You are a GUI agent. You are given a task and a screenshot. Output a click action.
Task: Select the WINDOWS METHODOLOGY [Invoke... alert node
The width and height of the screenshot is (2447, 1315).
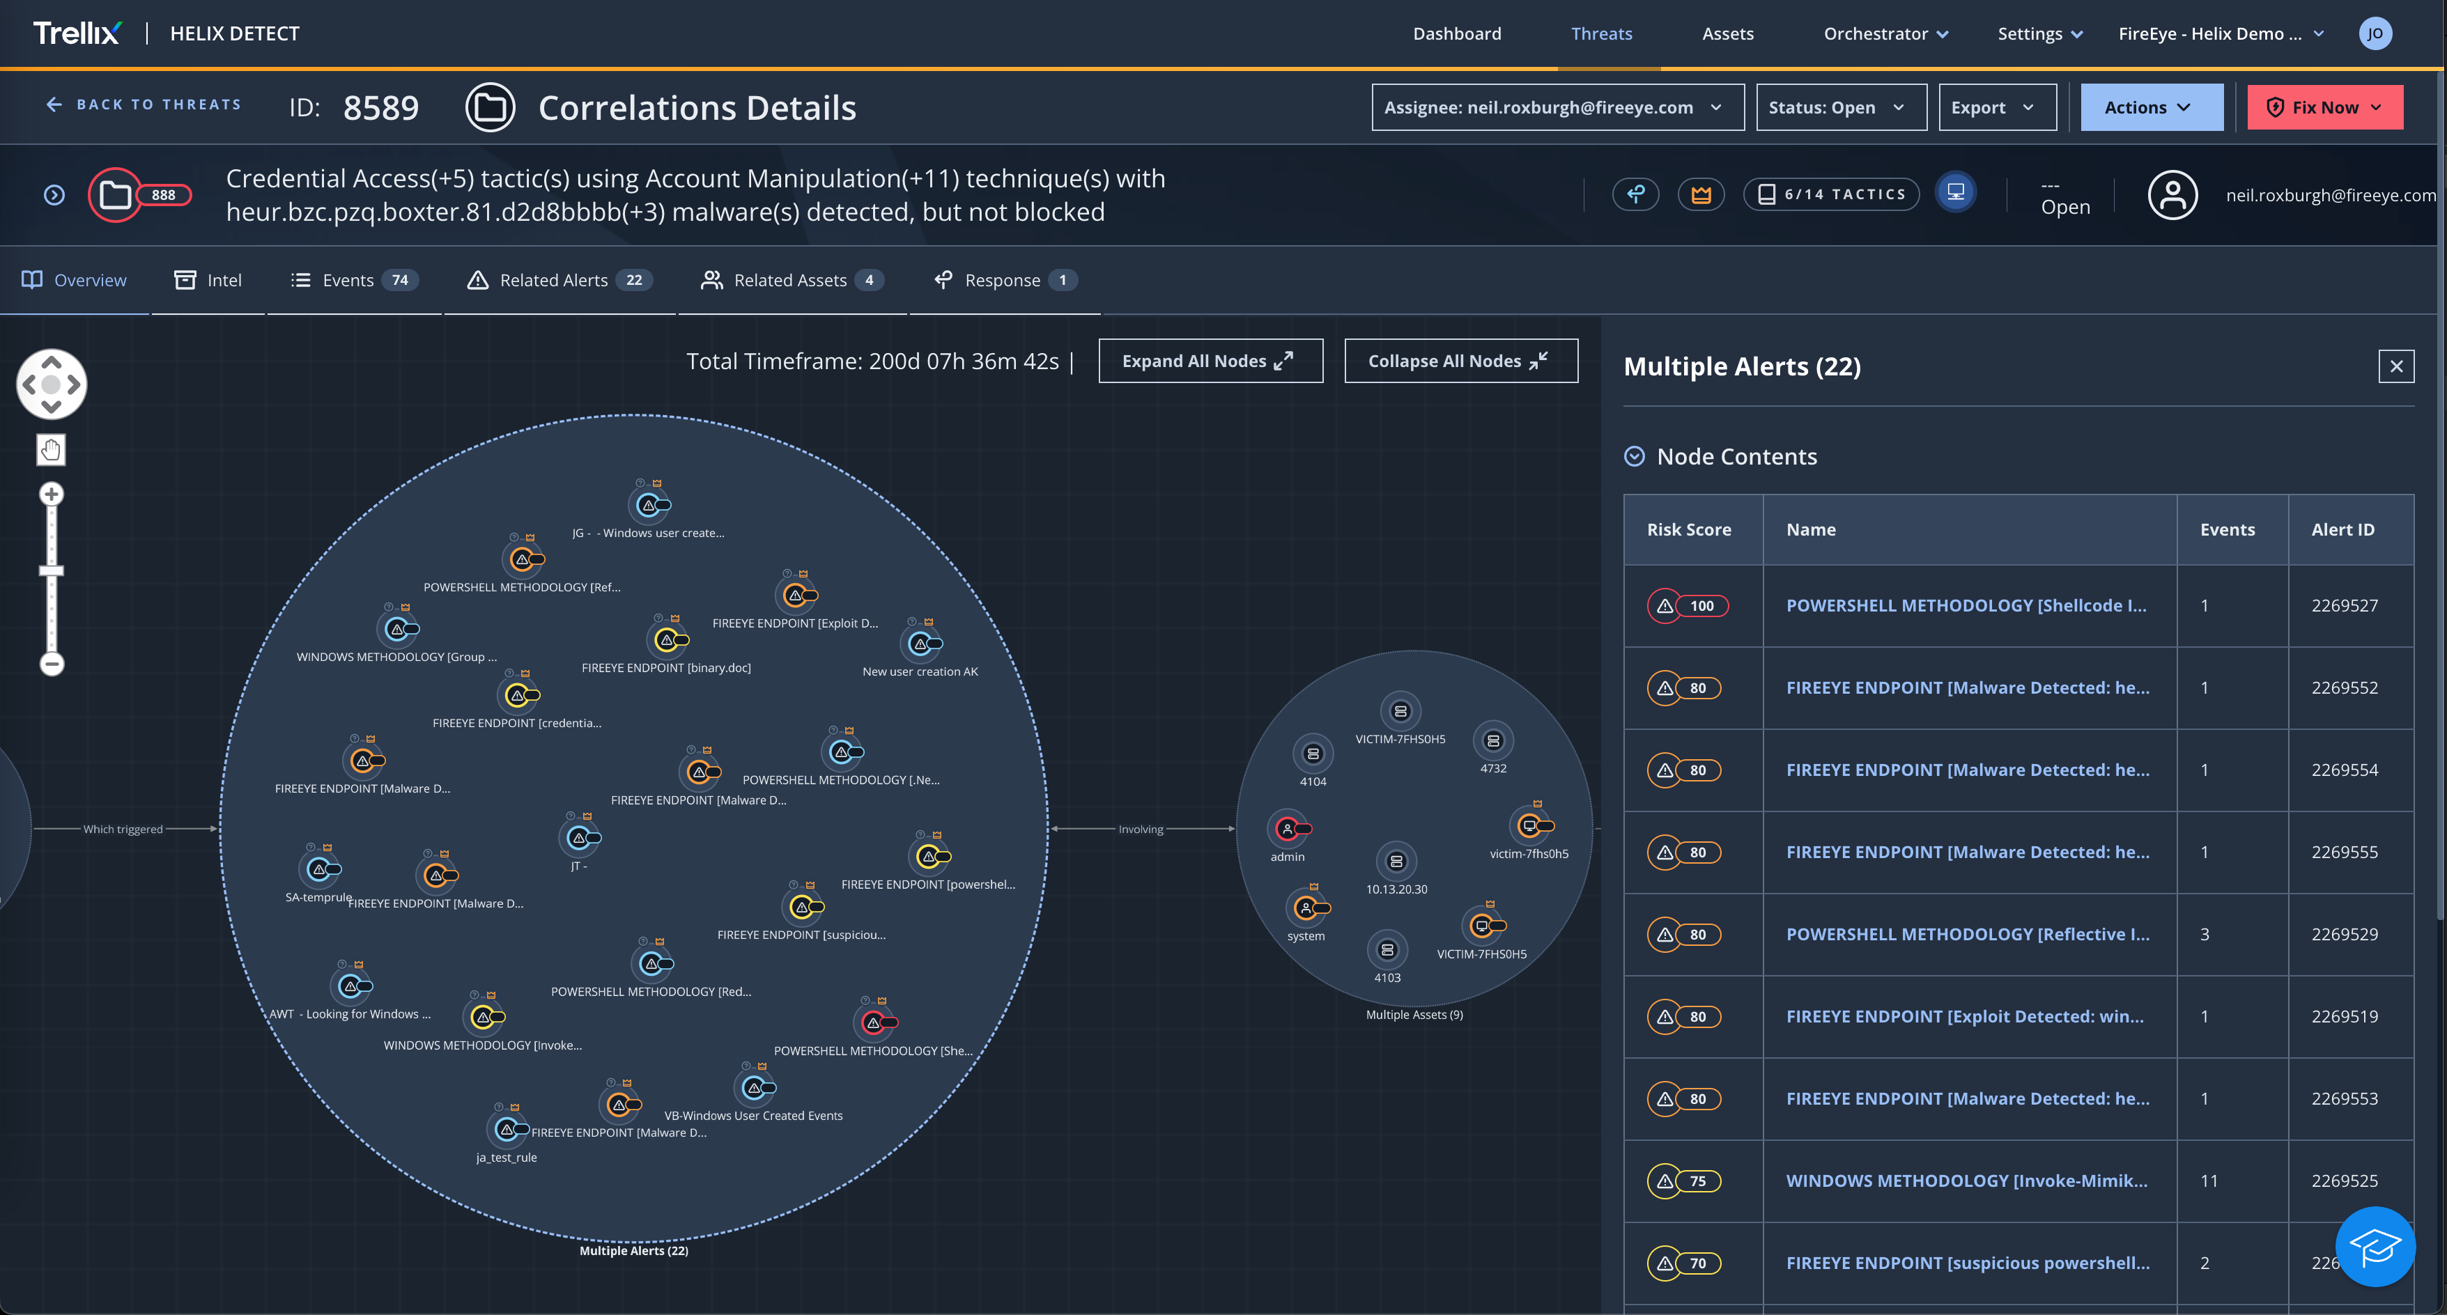[484, 1017]
